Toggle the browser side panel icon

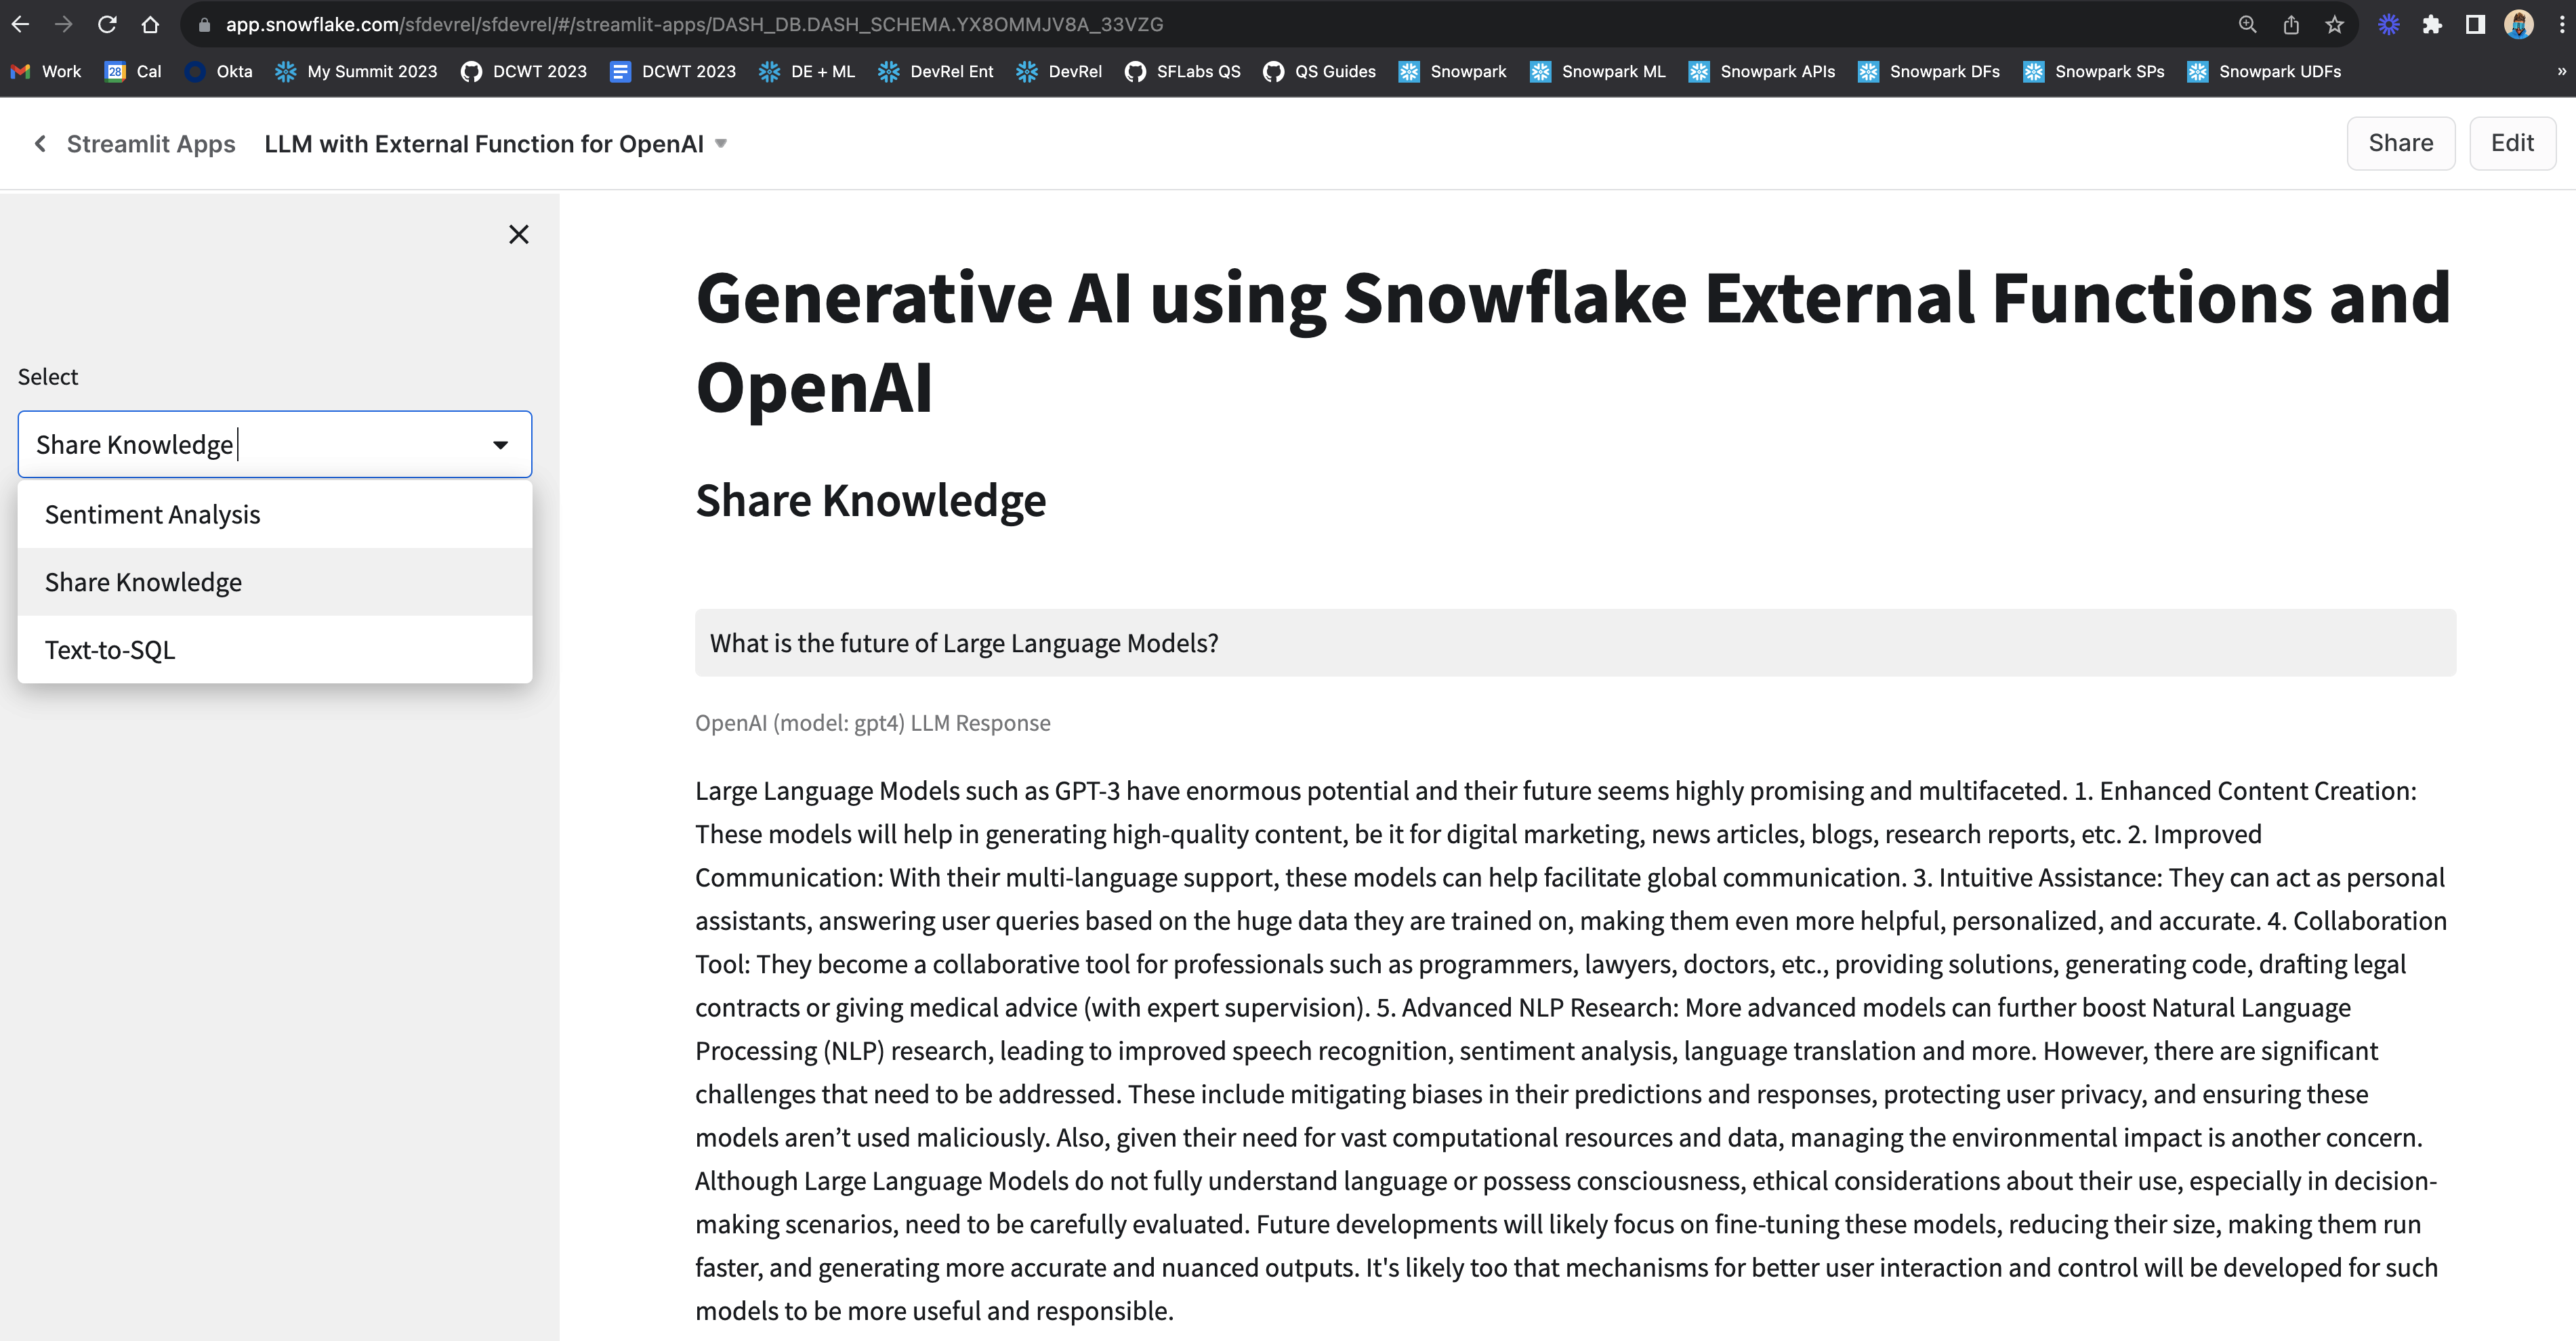(2475, 24)
